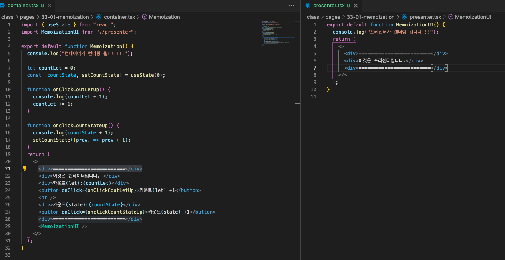Open 'MemoizationUI' symbol breadcrumb segment
This screenshot has height=260, width=505.
(x=473, y=17)
